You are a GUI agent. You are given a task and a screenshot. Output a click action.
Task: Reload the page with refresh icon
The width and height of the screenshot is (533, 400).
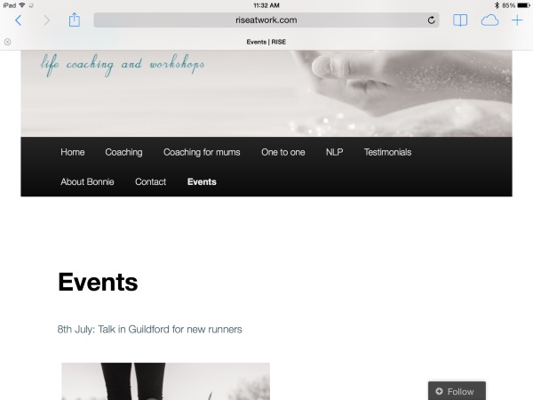[431, 20]
